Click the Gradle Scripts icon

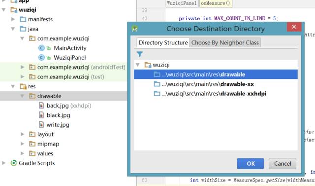(14, 163)
